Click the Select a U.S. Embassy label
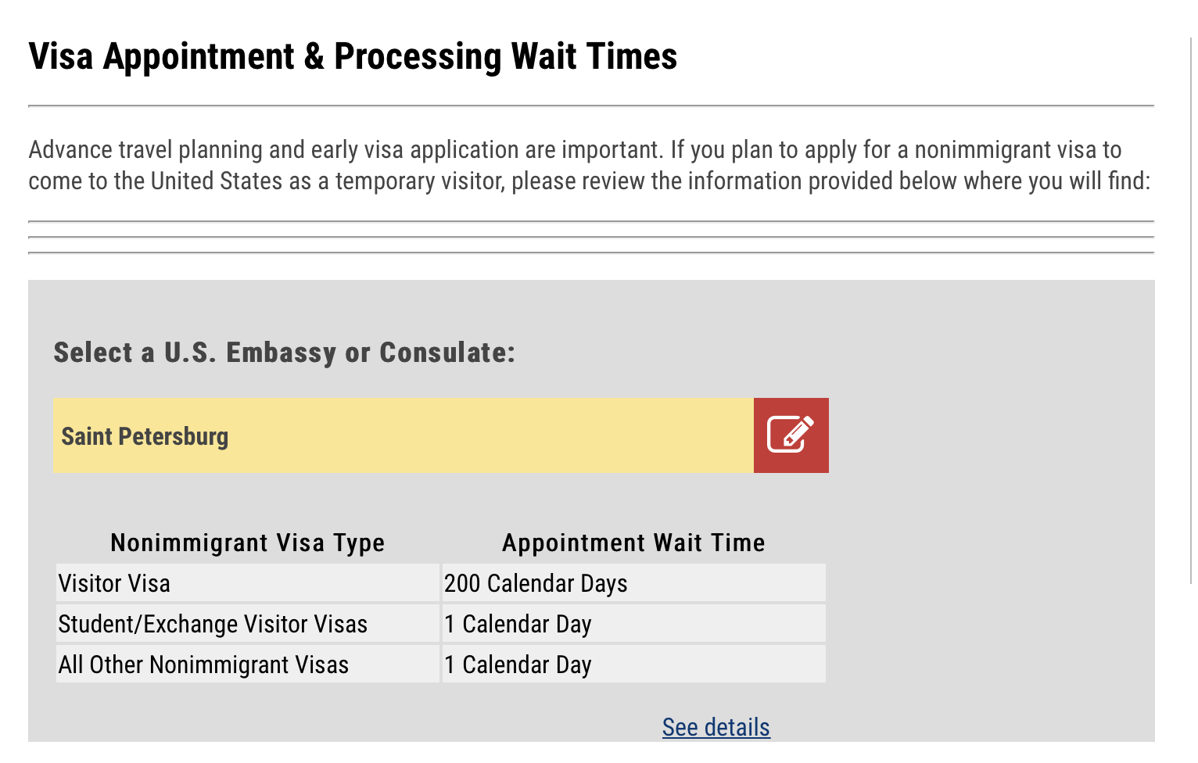This screenshot has height=763, width=1198. [x=285, y=353]
